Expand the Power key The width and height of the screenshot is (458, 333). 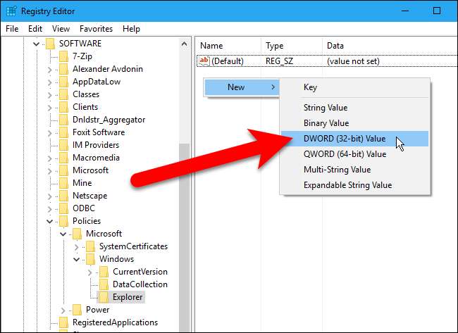[x=63, y=310]
